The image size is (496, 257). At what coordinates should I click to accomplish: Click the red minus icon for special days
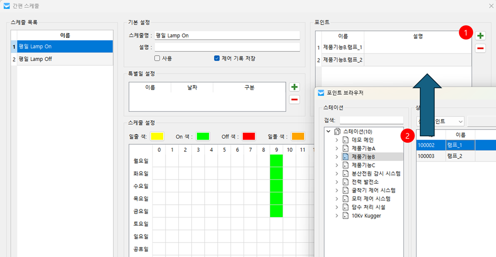pos(294,100)
